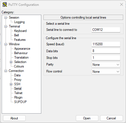This screenshot has height=123, width=126.
Task: Open the Flow control dropdown
Action: pos(106,72)
